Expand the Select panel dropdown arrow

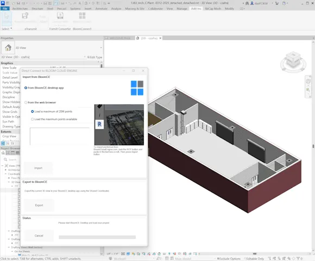click(11, 28)
